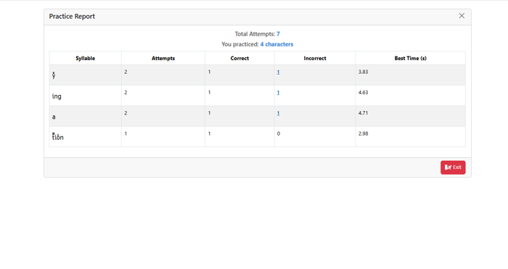
Task: Click the Syllable column header
Action: click(86, 58)
